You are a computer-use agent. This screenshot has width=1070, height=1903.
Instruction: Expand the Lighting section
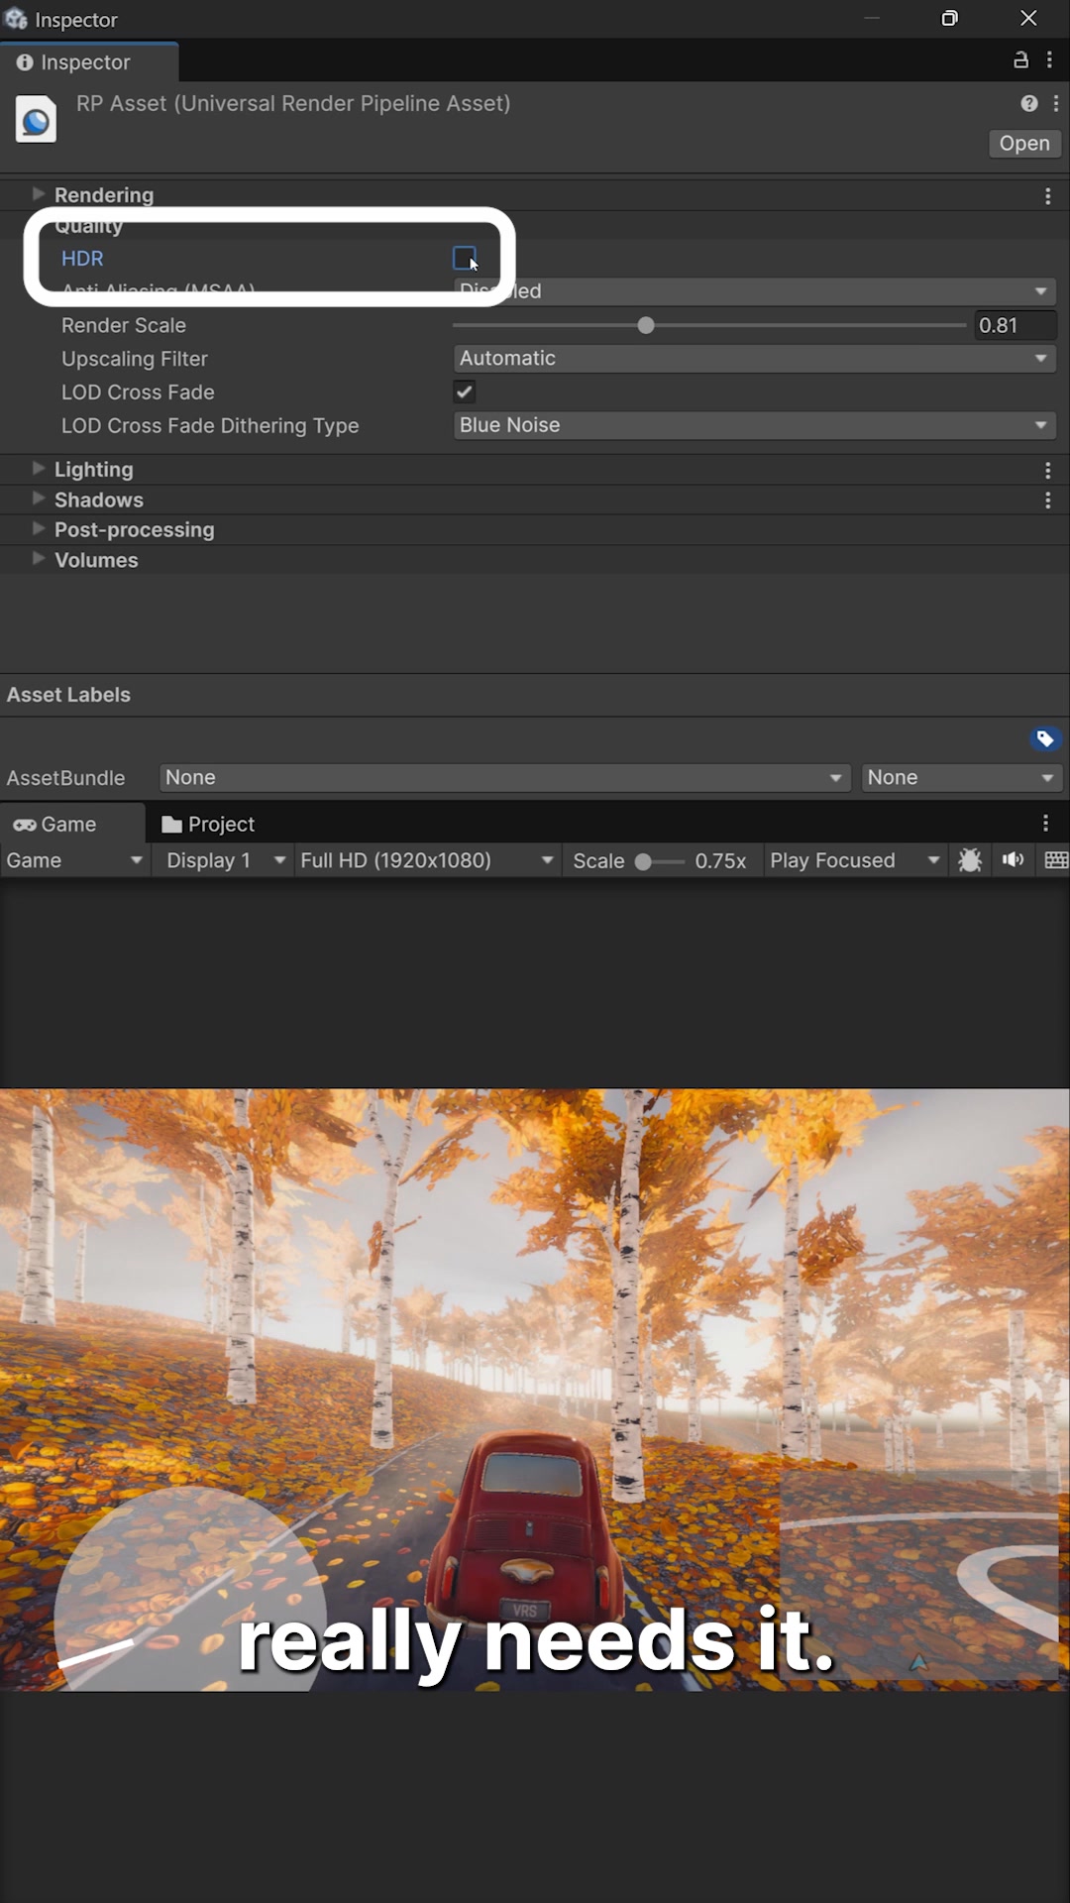click(x=39, y=469)
